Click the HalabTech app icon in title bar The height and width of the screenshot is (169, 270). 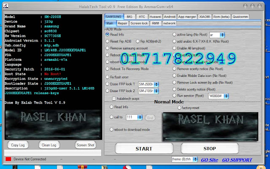click(x=5, y=5)
